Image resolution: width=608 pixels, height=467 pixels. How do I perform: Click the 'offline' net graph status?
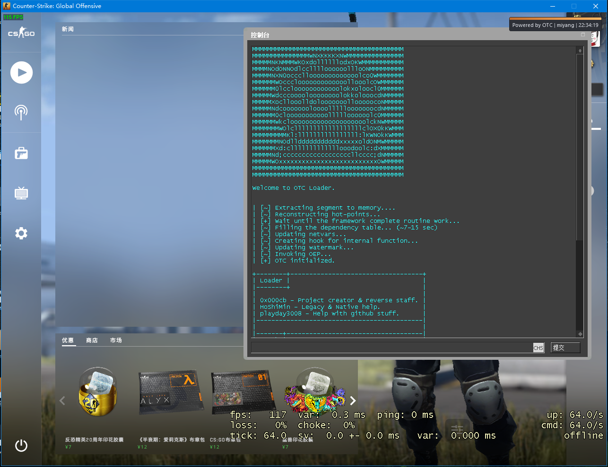click(583, 435)
